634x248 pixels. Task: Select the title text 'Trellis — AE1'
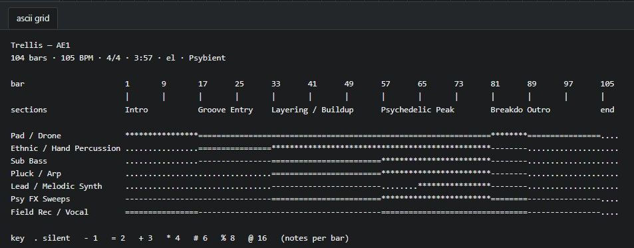(x=41, y=45)
